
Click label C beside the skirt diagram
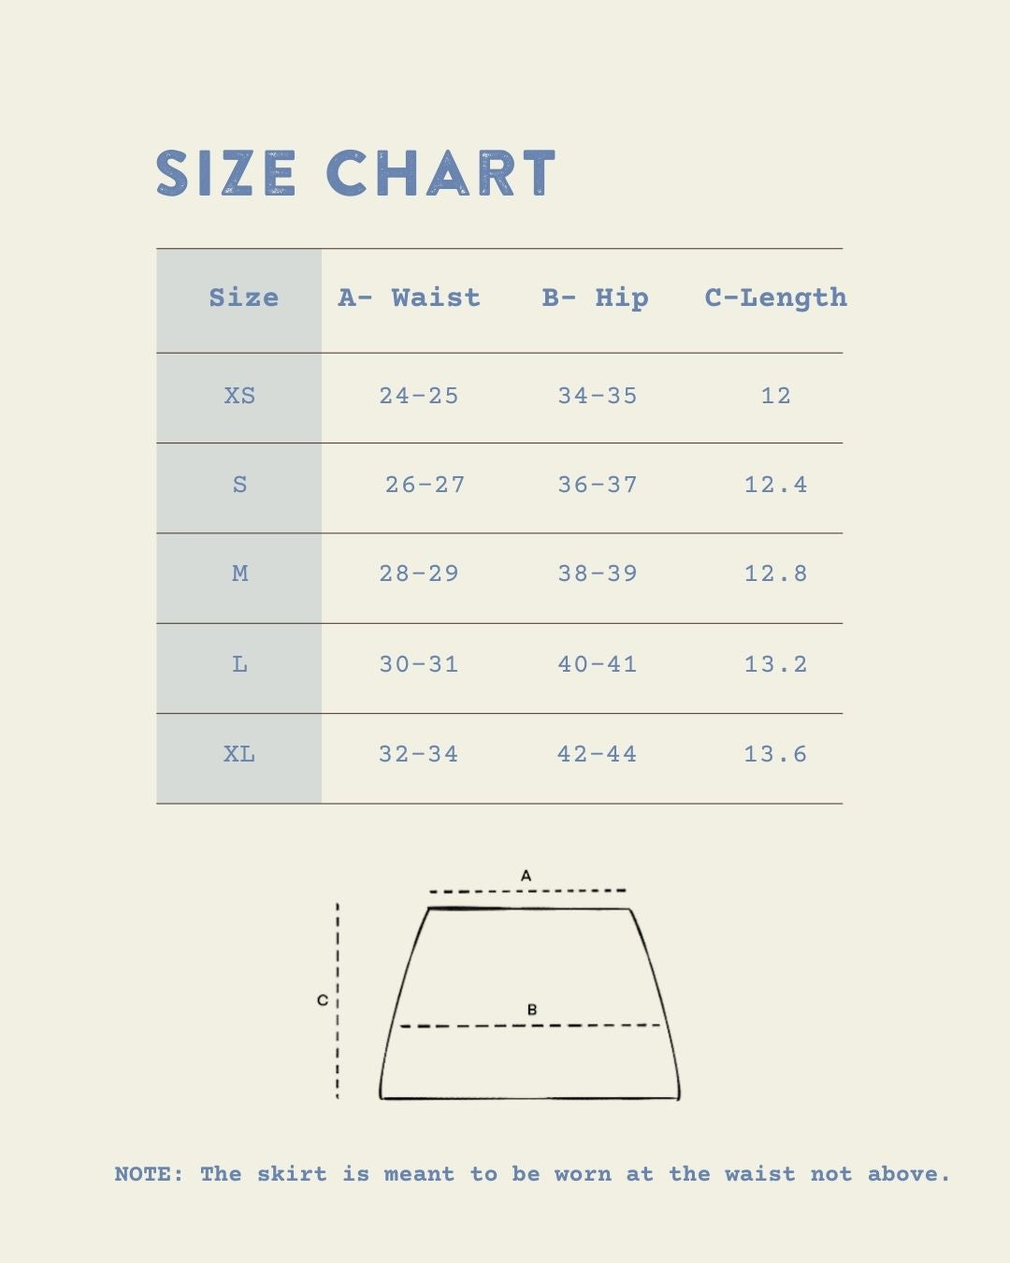click(322, 1000)
